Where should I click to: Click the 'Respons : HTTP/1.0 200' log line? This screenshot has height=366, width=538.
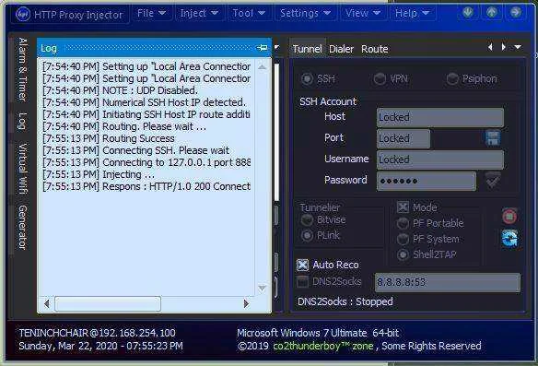(146, 186)
